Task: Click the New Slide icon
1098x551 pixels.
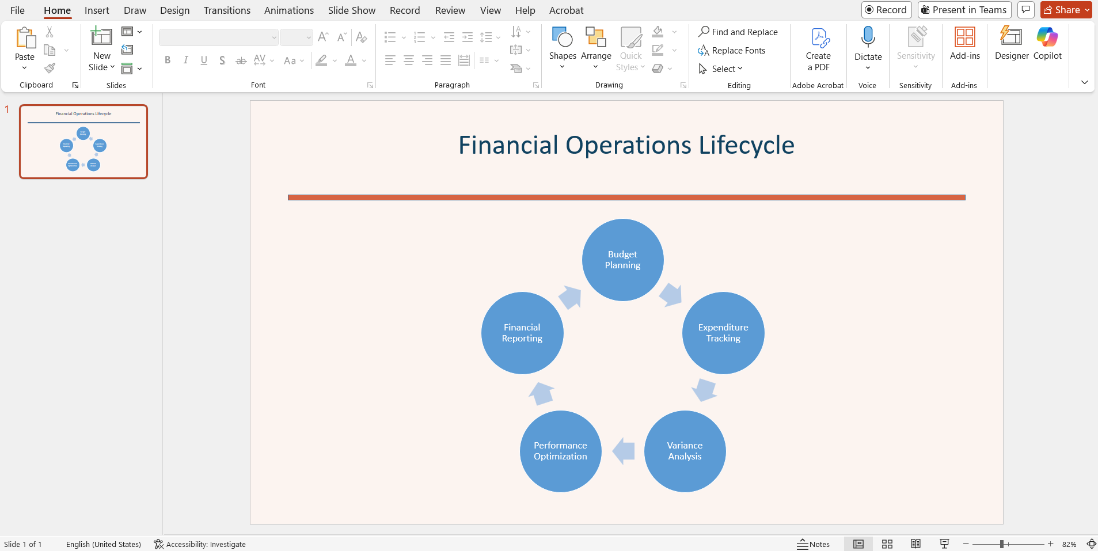Action: click(102, 37)
